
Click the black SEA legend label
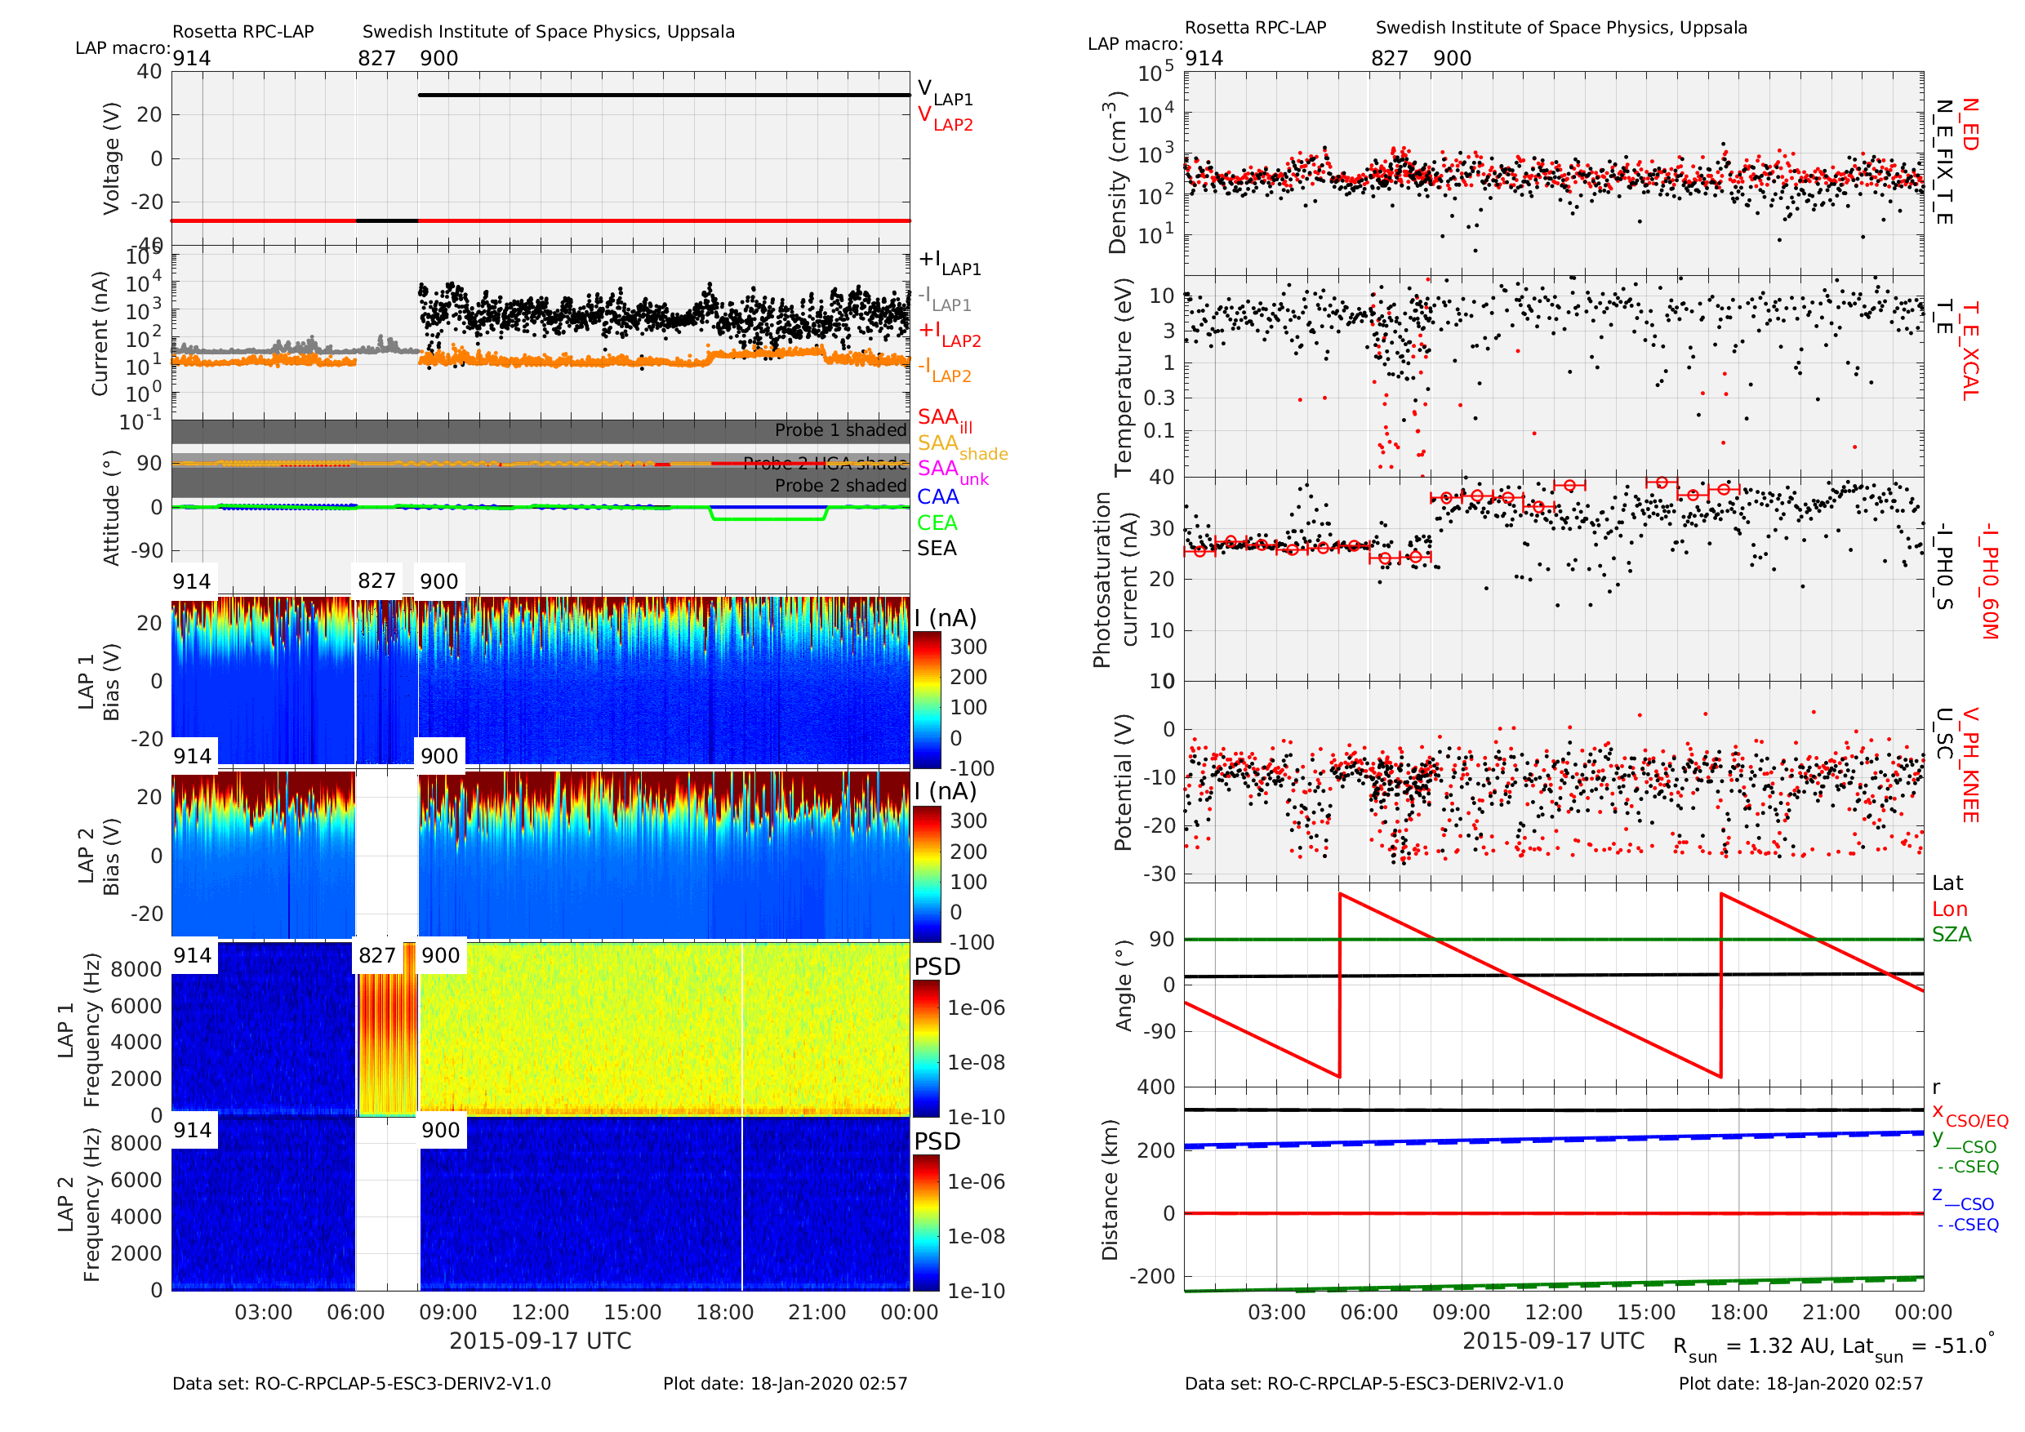click(x=937, y=549)
